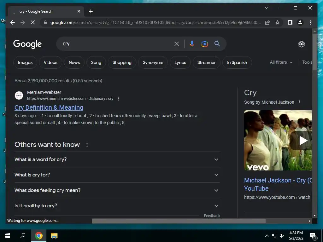323x242 pixels.
Task: Go back to the previous page
Action: (x=13, y=22)
